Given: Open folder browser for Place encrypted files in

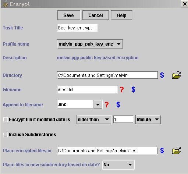Looking at the screenshot, I should tap(177, 150).
